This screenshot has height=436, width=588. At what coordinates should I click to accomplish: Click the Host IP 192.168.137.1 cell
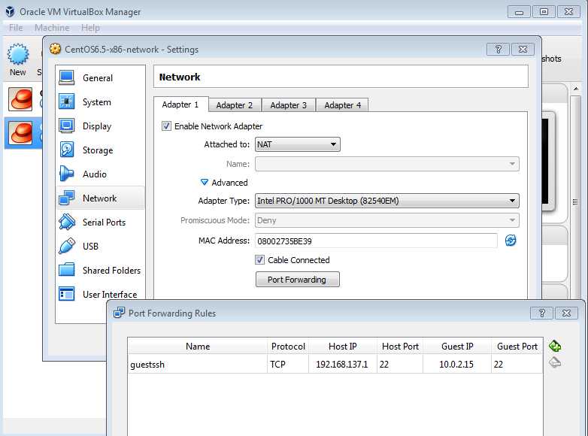(x=342, y=364)
